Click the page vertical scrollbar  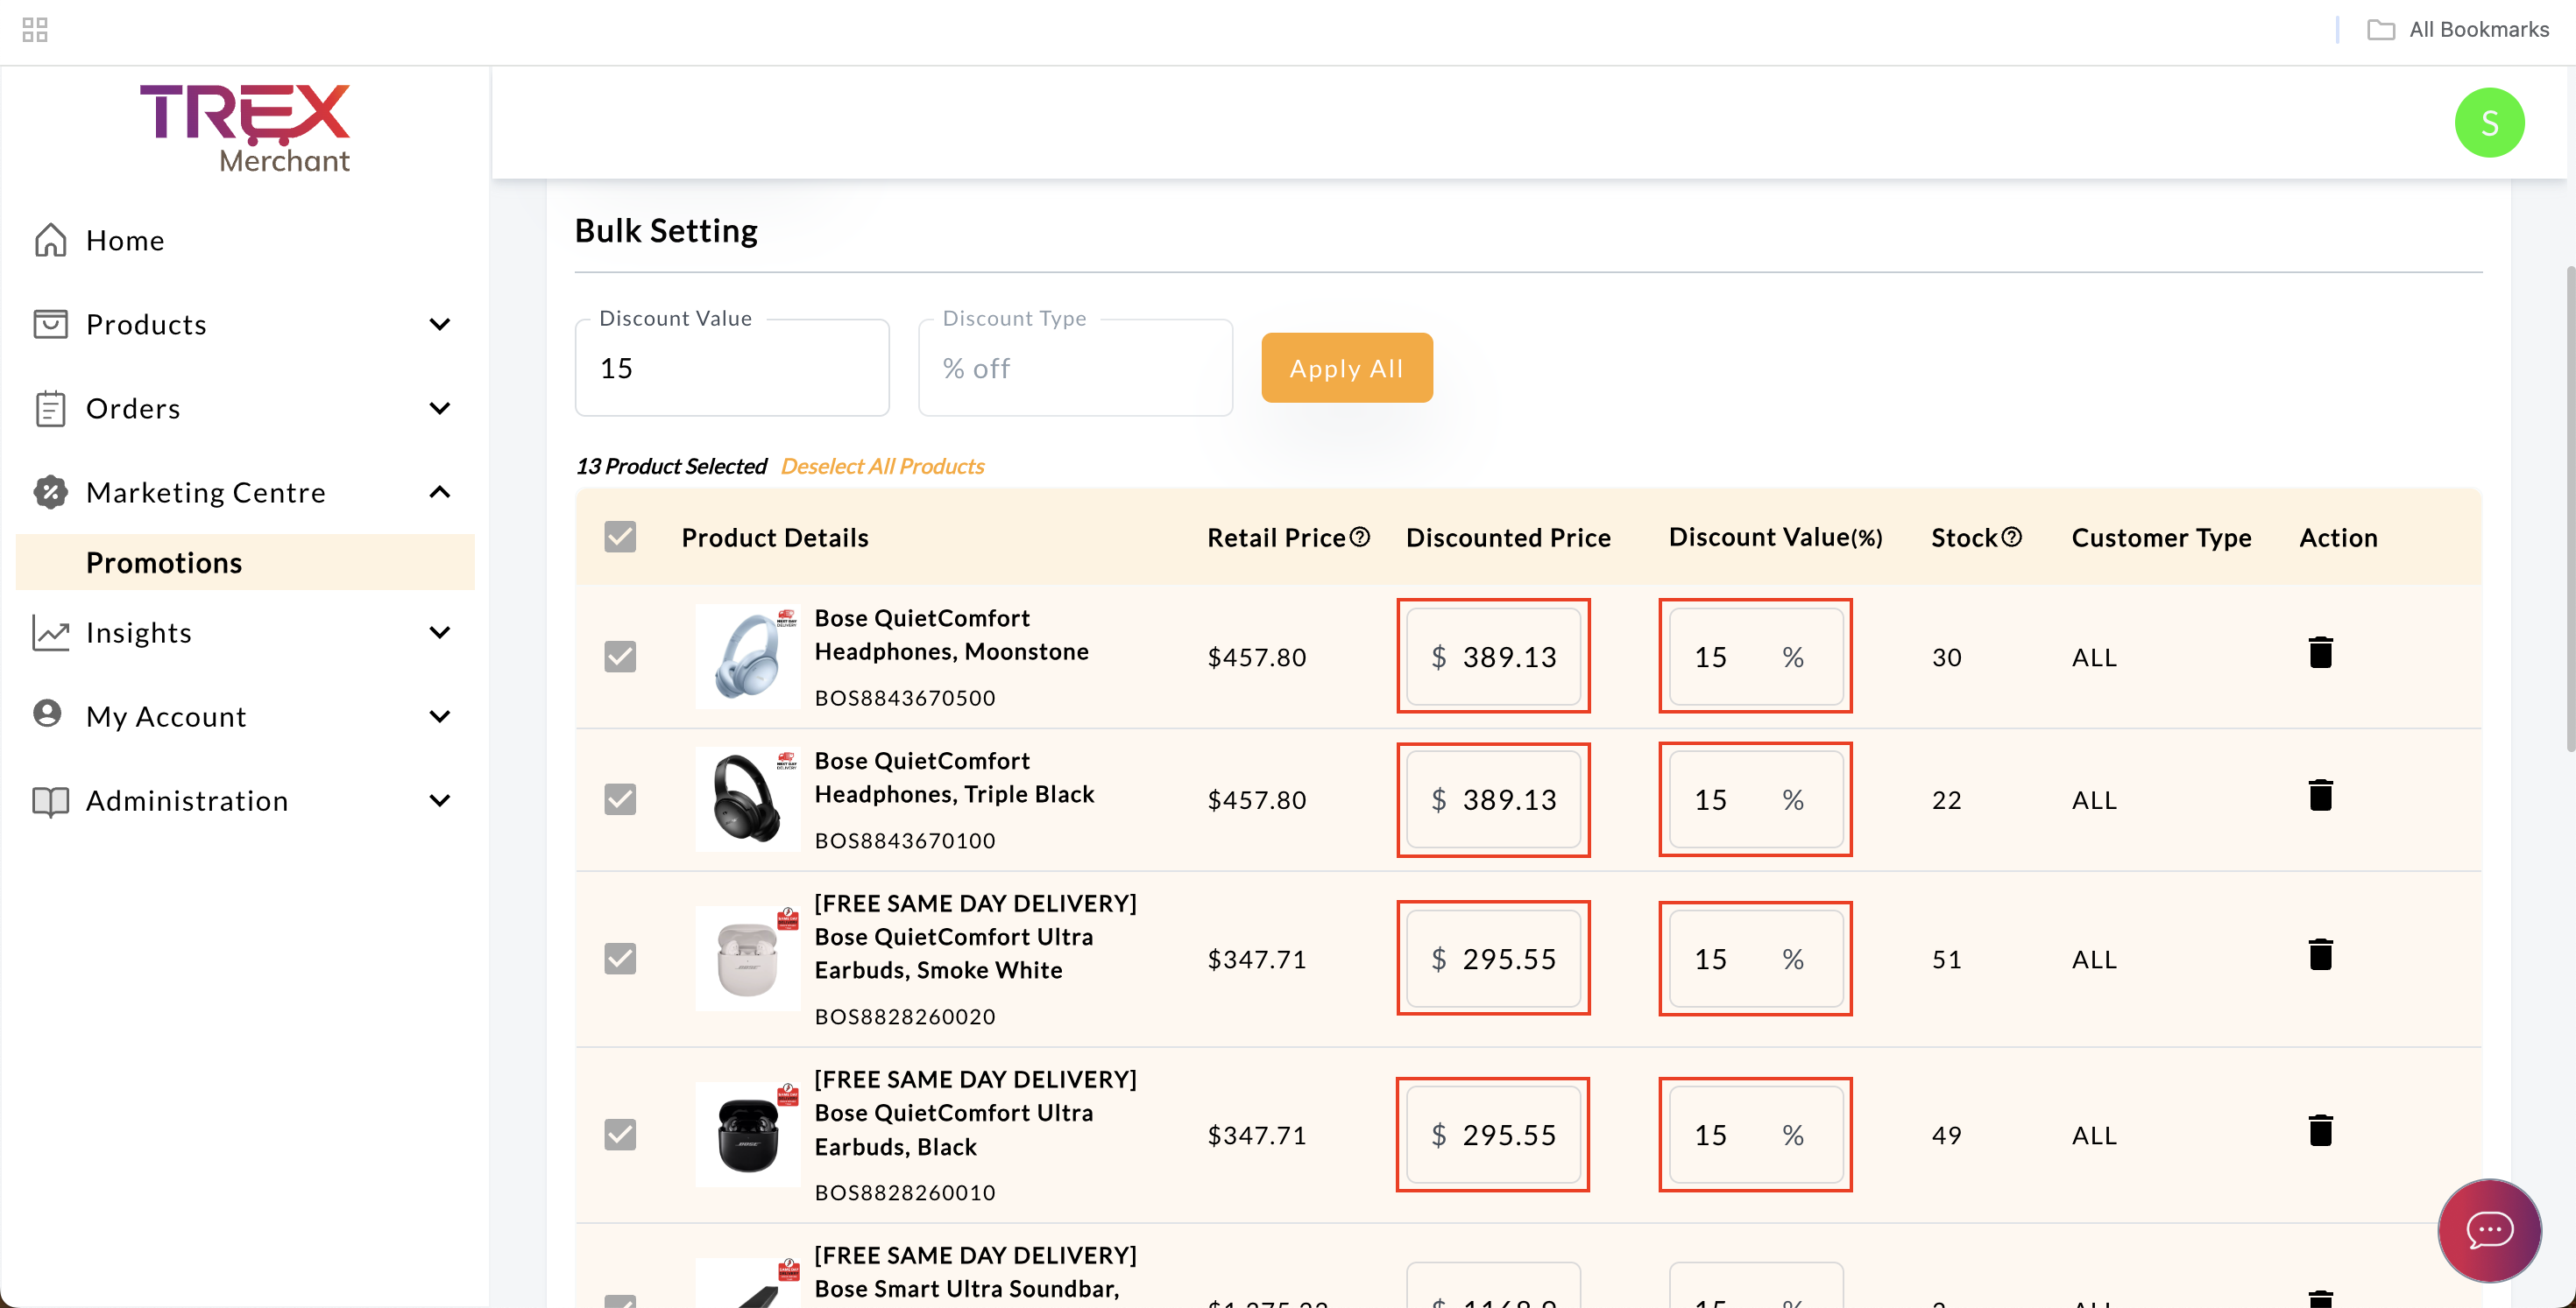[x=2569, y=510]
